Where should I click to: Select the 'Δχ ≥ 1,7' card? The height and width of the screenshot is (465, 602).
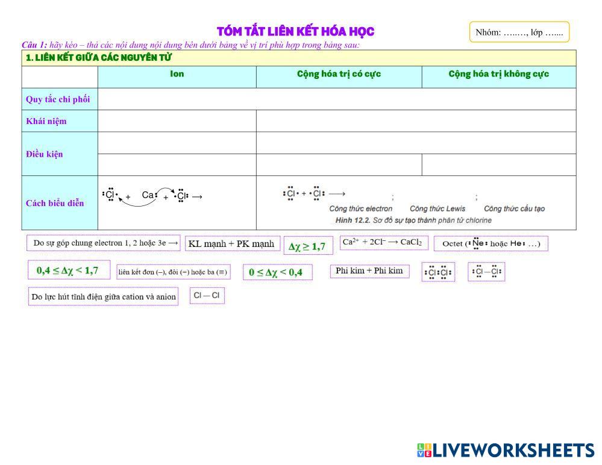coord(307,246)
